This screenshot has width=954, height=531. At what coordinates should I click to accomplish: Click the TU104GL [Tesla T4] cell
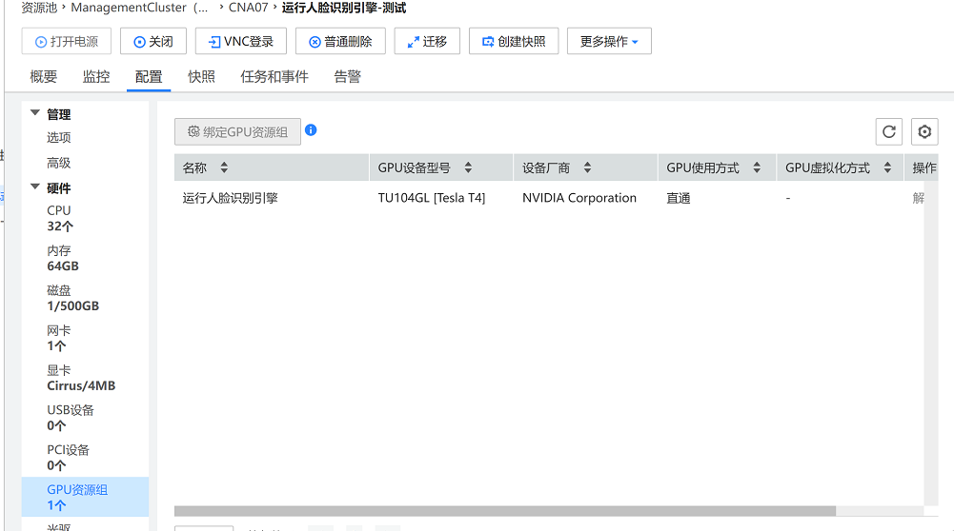tap(432, 198)
